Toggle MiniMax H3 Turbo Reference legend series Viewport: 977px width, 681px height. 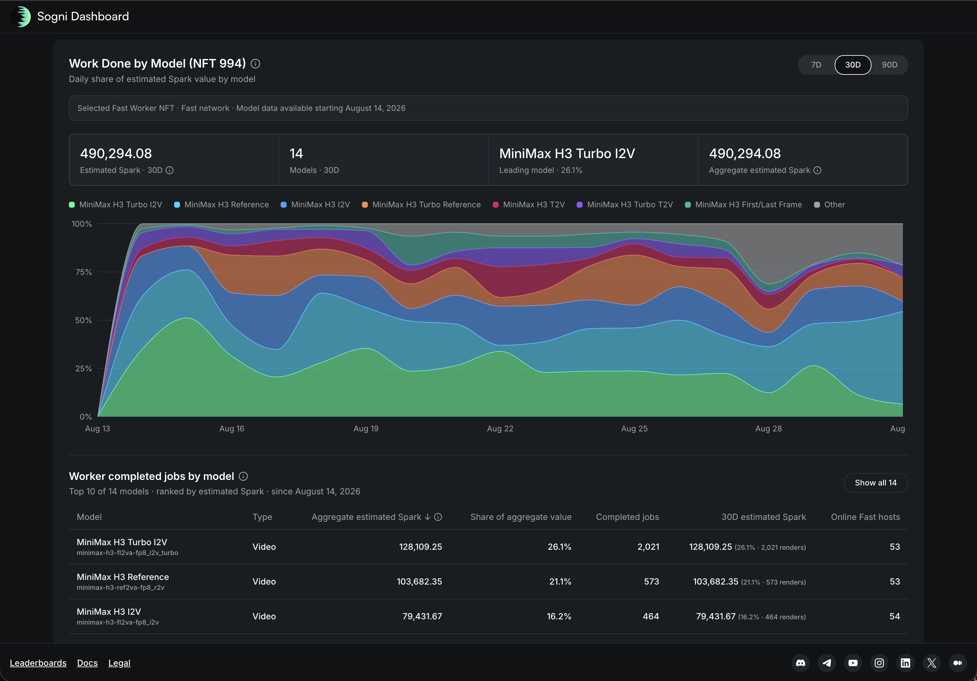[x=421, y=205]
